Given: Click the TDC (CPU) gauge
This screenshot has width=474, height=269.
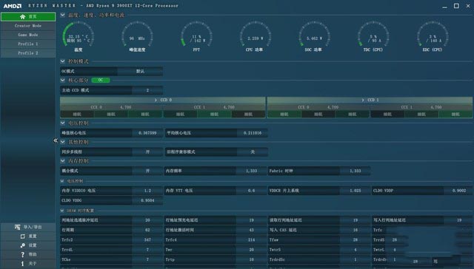Looking at the screenshot, I should click(373, 37).
